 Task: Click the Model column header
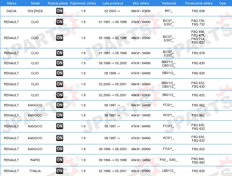click(35, 3)
